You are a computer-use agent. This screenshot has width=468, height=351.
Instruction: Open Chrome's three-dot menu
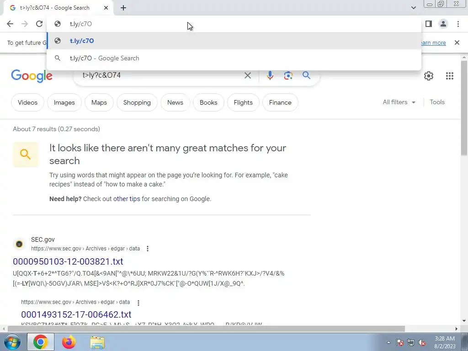point(458,24)
